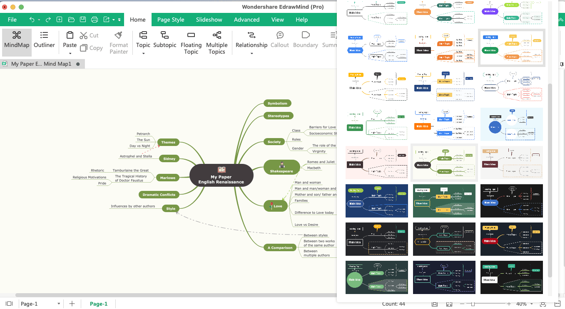Click the Print icon in quick toolbar
This screenshot has height=309, width=565.
pos(95,20)
